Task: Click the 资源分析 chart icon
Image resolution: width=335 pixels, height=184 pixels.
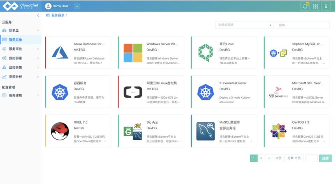Action: click(x=4, y=77)
